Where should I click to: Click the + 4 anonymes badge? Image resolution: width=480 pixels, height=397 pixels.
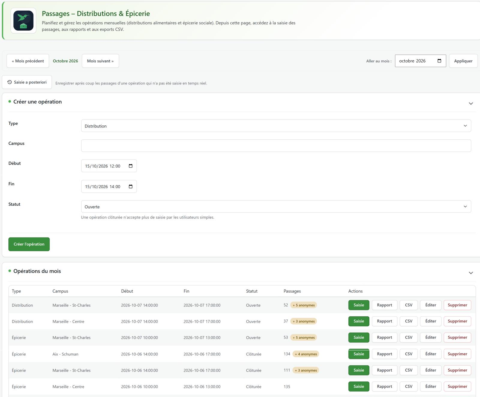[306, 354]
